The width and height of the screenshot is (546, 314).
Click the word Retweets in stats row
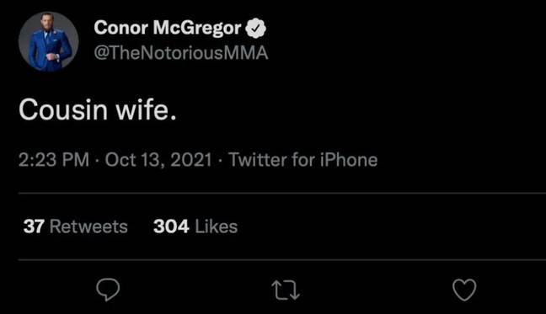(88, 226)
